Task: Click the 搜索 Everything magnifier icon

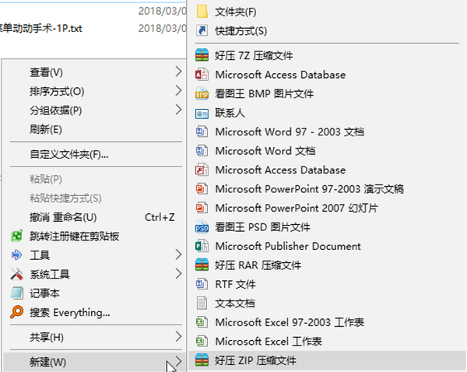Action: (17, 313)
